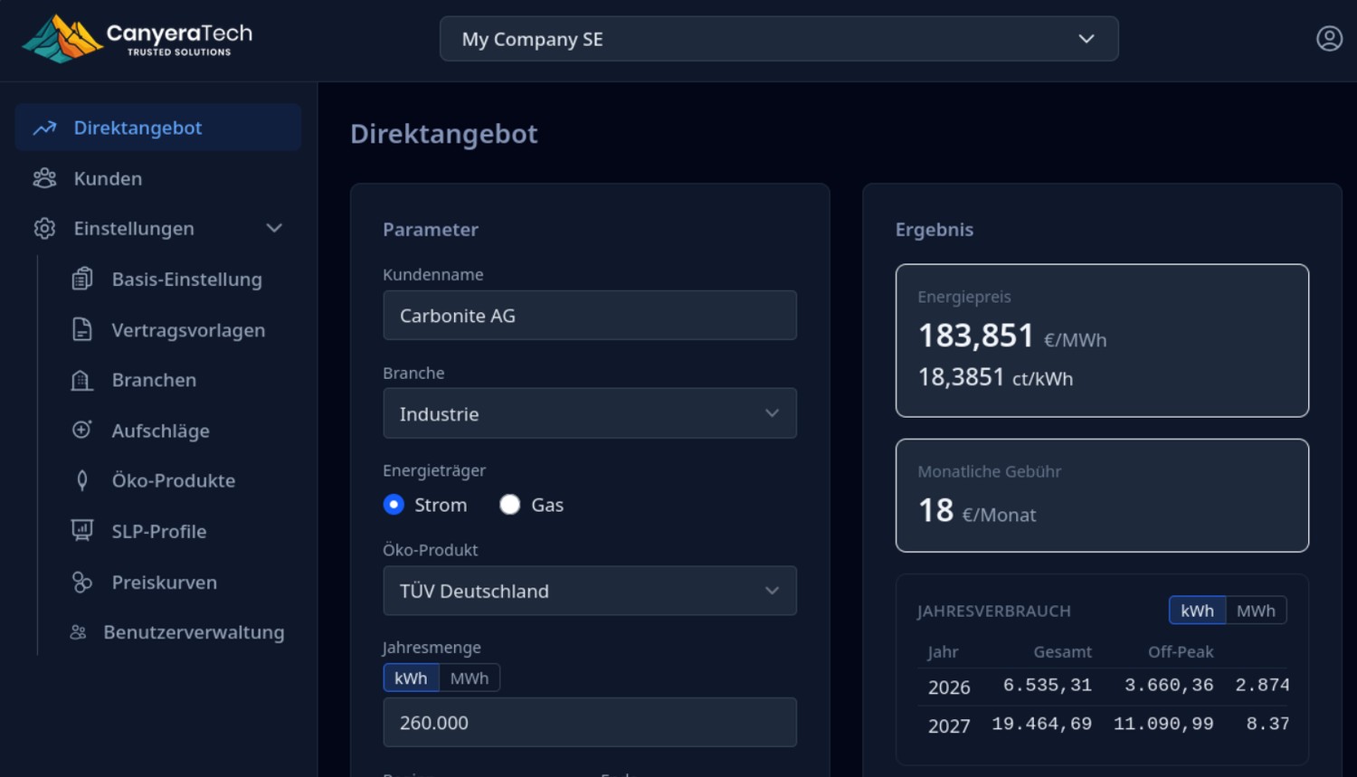Focus the Jahresmenge field 260.000
This screenshot has height=777, width=1357.
590,722
